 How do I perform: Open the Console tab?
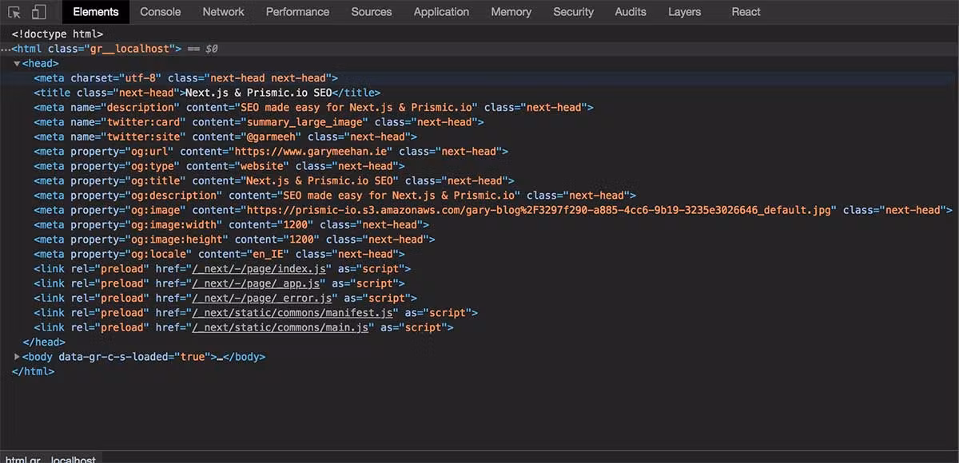[160, 12]
